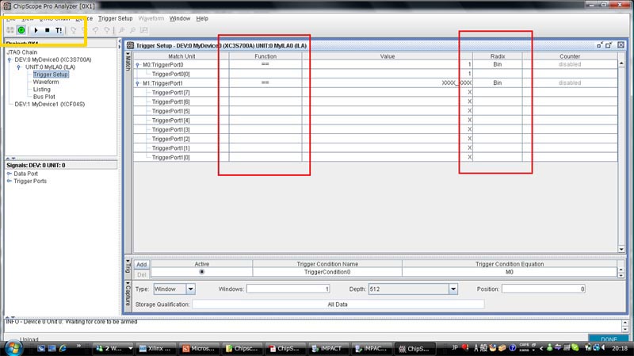Image resolution: width=634 pixels, height=356 pixels.
Task: Click Windows count input field
Action: [288, 289]
